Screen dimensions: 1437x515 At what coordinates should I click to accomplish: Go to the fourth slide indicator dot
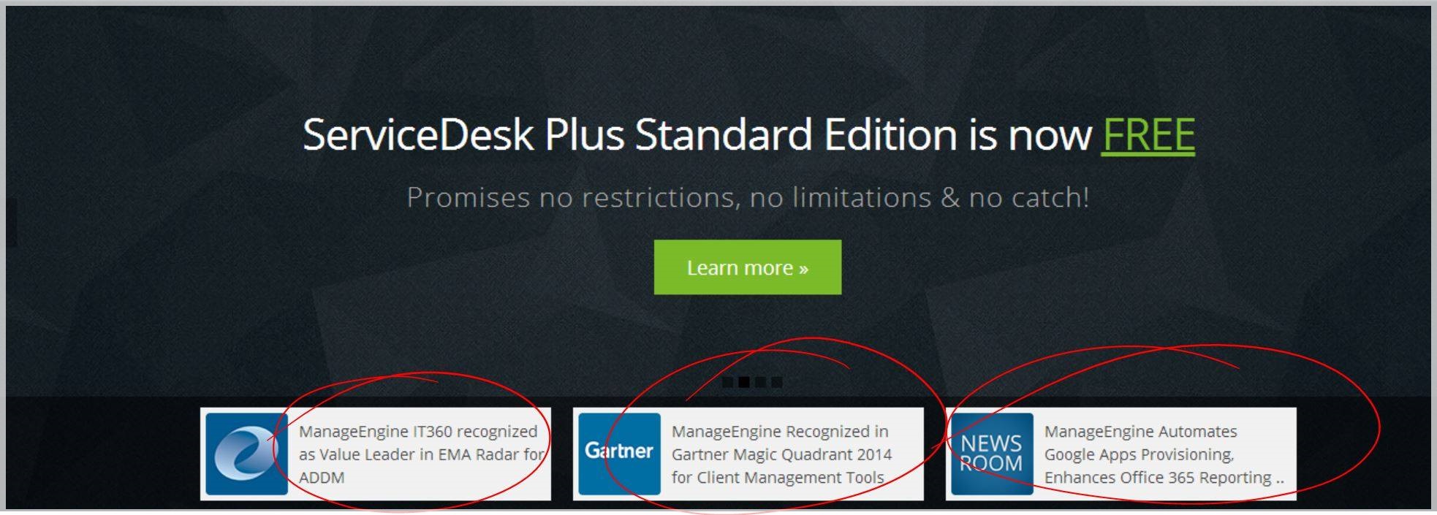(776, 382)
